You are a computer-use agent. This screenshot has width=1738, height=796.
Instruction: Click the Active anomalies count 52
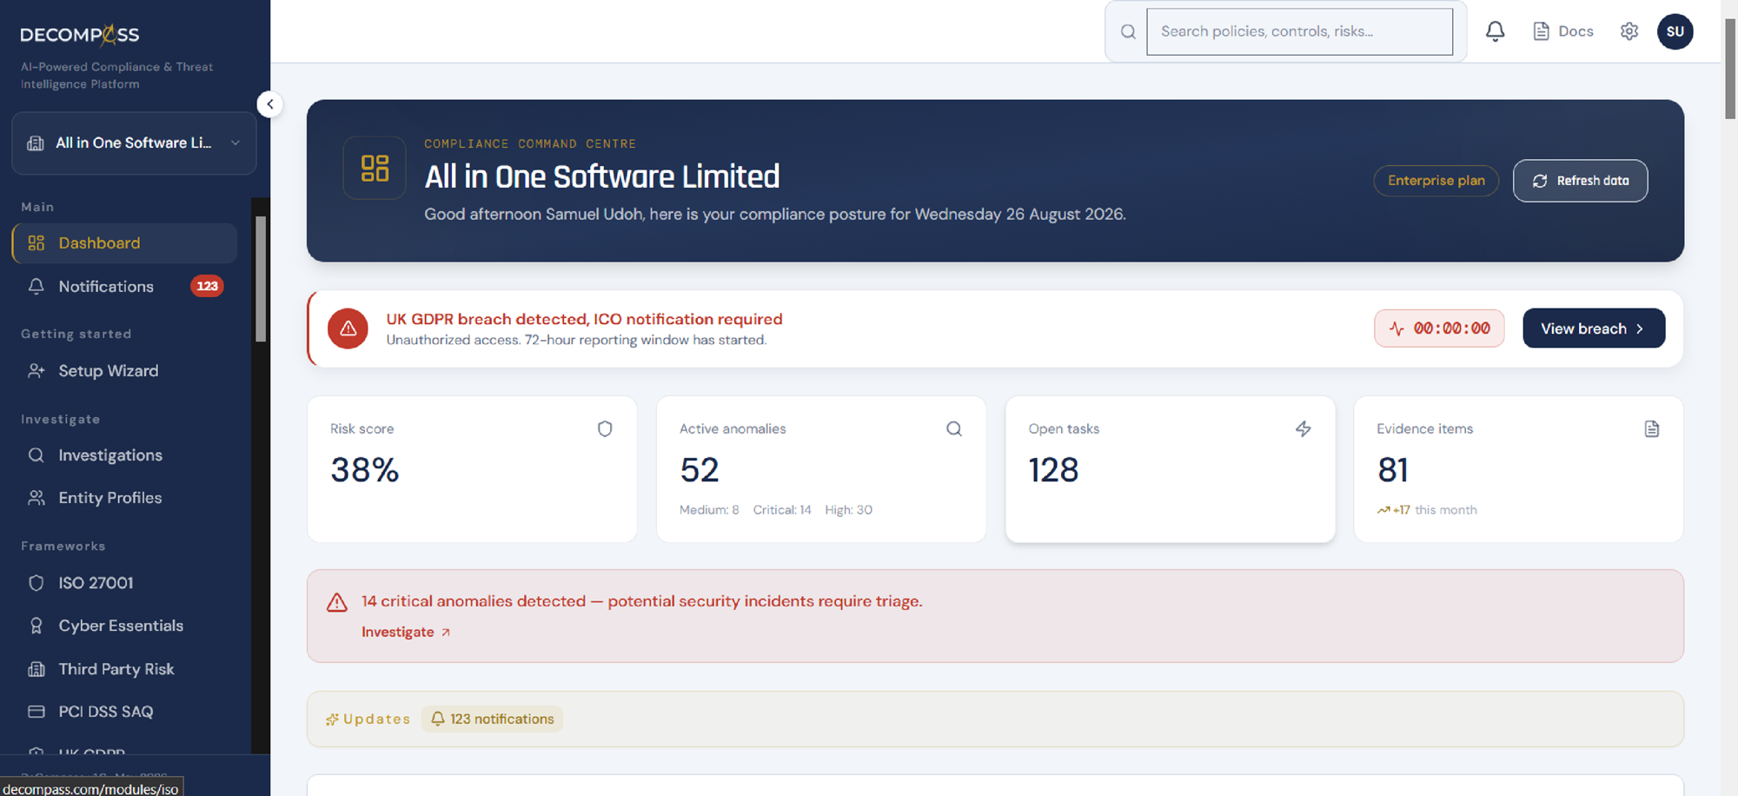(x=700, y=470)
